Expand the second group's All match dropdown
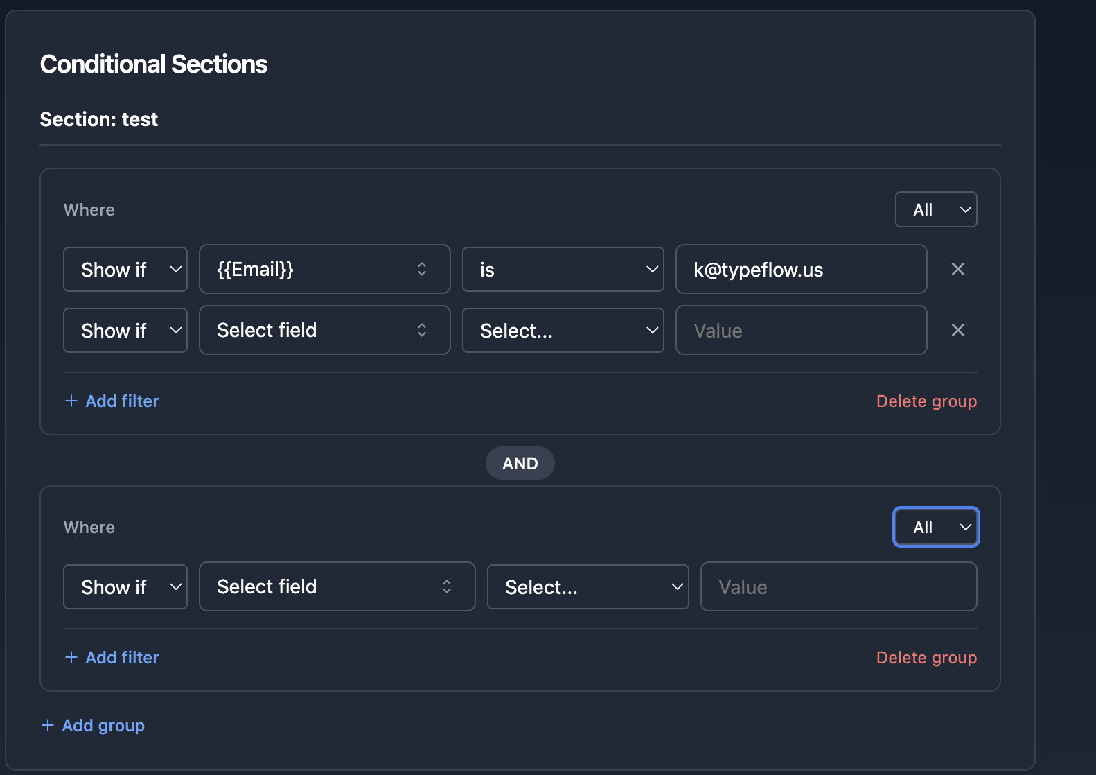The image size is (1096, 775). point(935,527)
